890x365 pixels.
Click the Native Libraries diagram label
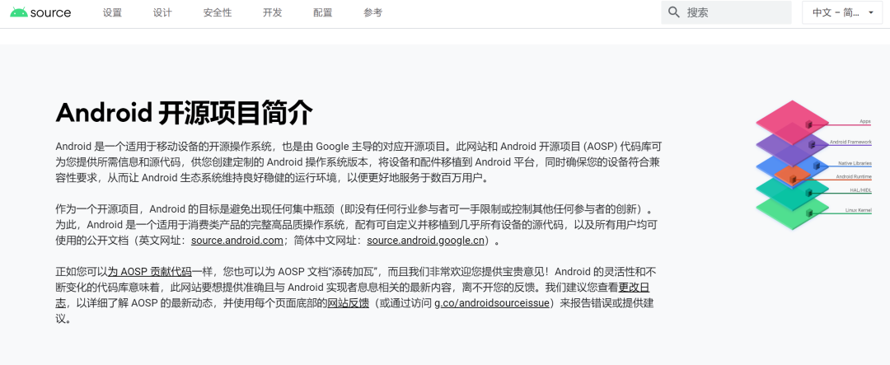pyautogui.click(x=855, y=163)
